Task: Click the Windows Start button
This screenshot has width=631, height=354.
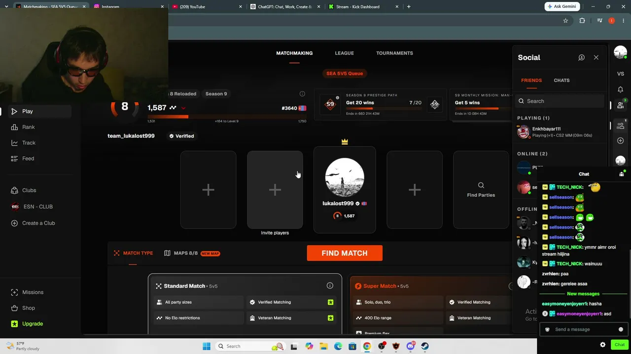Action: (207, 346)
